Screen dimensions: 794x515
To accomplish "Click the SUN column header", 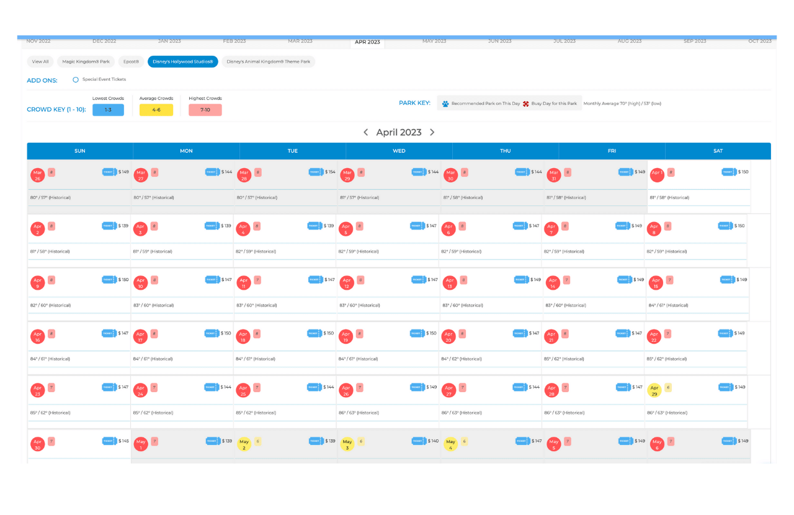I will tap(80, 151).
